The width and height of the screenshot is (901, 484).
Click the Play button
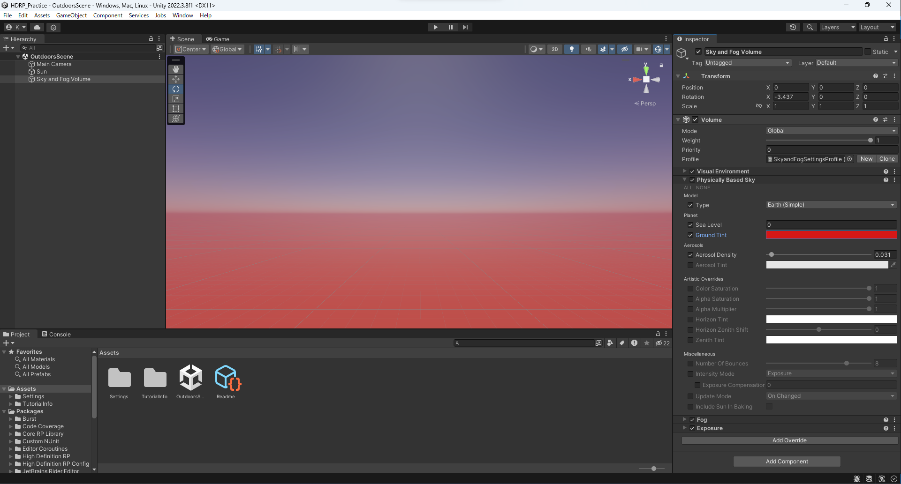[x=435, y=27]
